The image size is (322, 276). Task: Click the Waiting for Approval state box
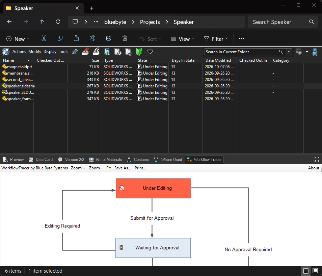tap(153, 248)
